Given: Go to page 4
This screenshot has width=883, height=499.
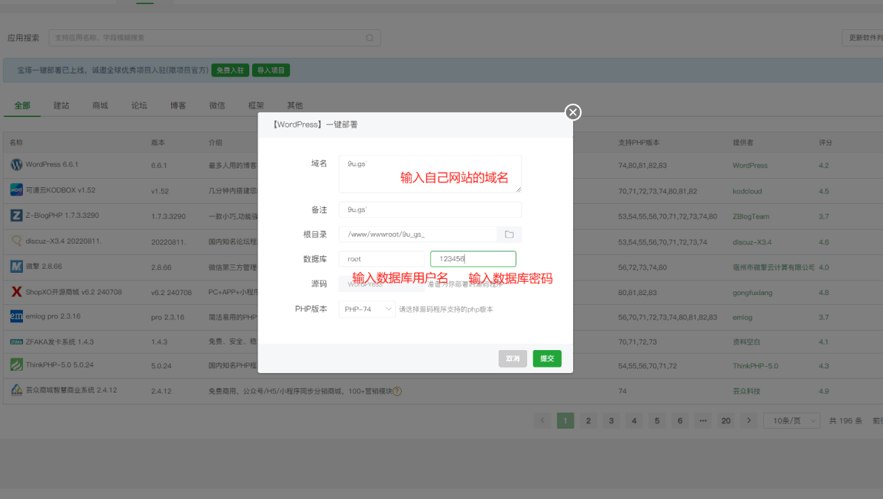Looking at the screenshot, I should 634,420.
